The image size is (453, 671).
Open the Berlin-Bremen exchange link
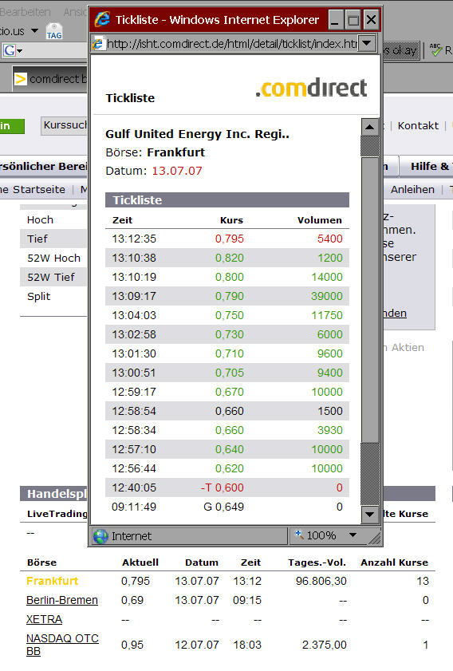[x=62, y=600]
